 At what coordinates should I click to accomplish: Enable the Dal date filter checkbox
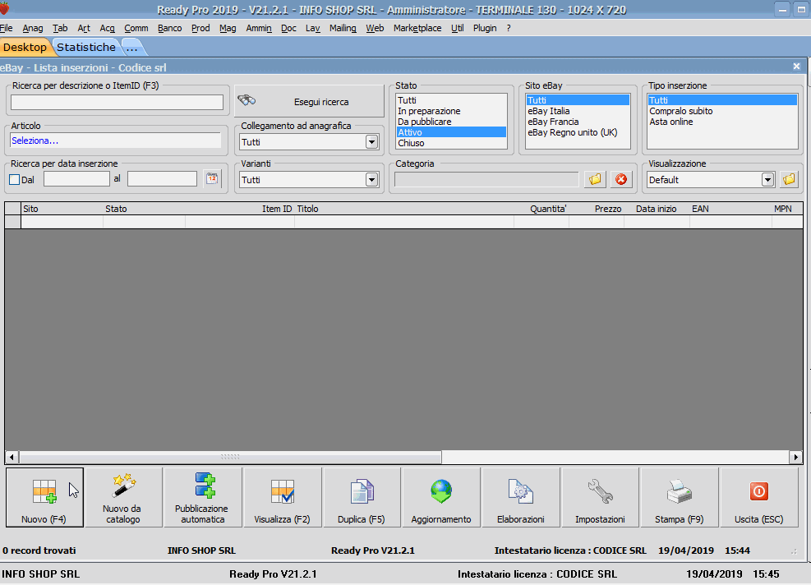click(x=14, y=179)
